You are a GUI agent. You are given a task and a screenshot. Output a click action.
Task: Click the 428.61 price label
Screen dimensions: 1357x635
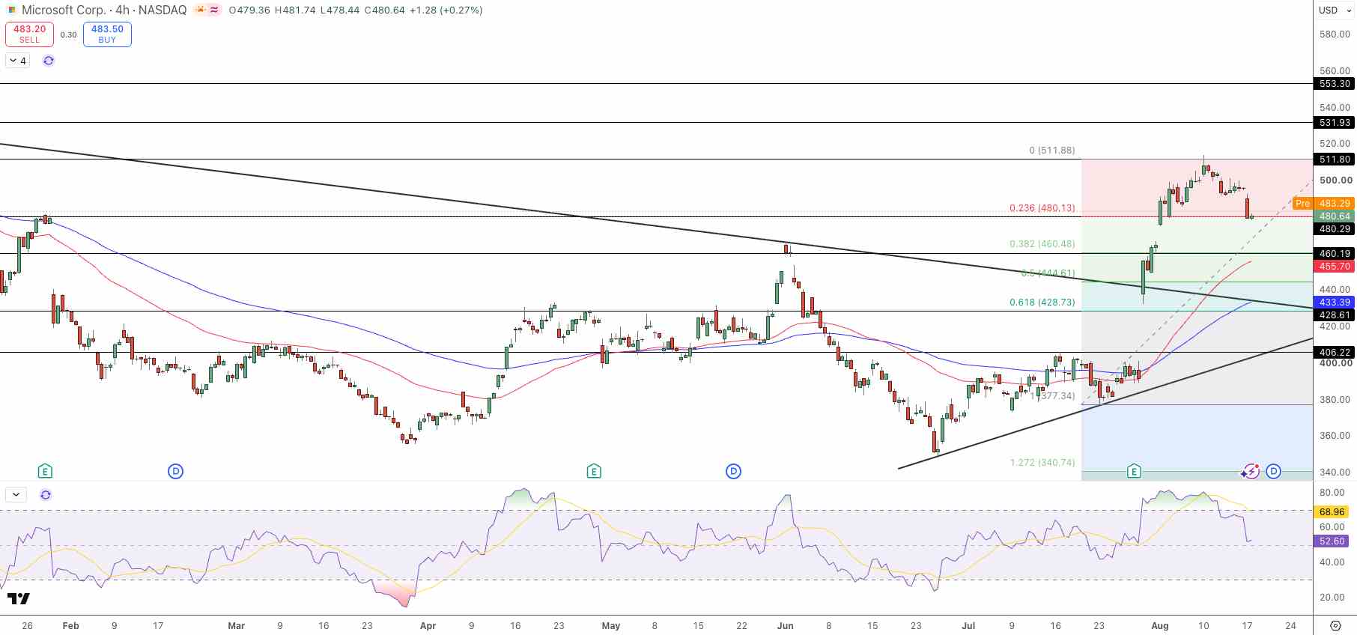pos(1335,315)
